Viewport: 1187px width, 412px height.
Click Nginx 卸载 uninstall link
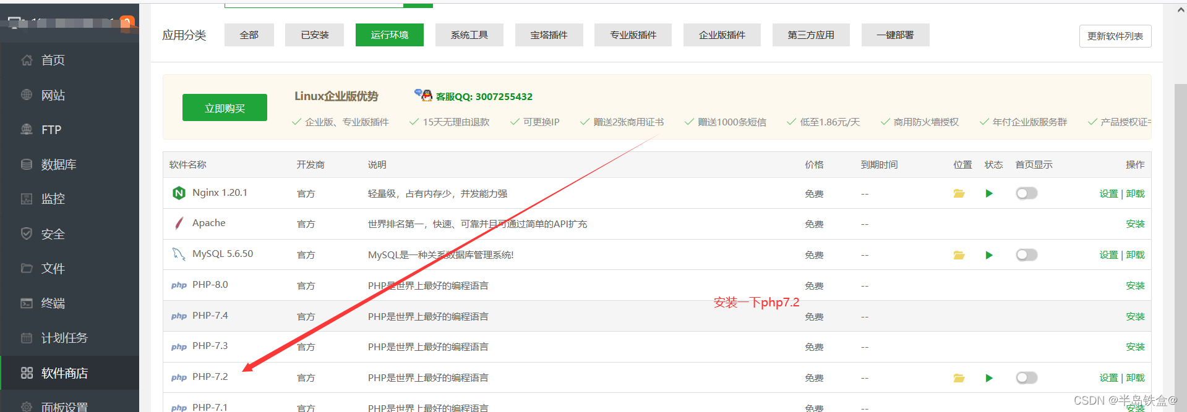(1135, 194)
